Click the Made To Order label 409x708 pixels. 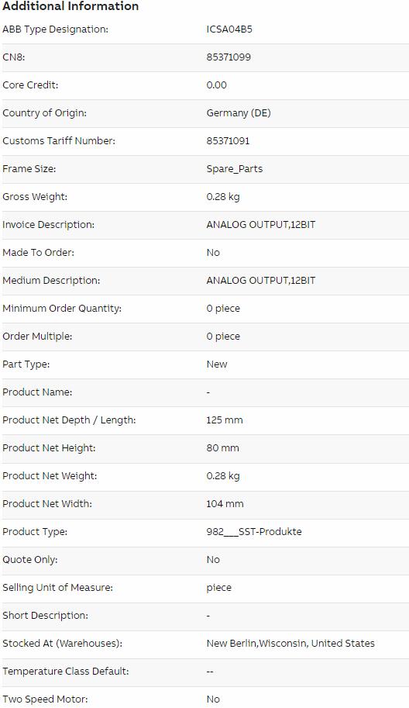coord(38,252)
